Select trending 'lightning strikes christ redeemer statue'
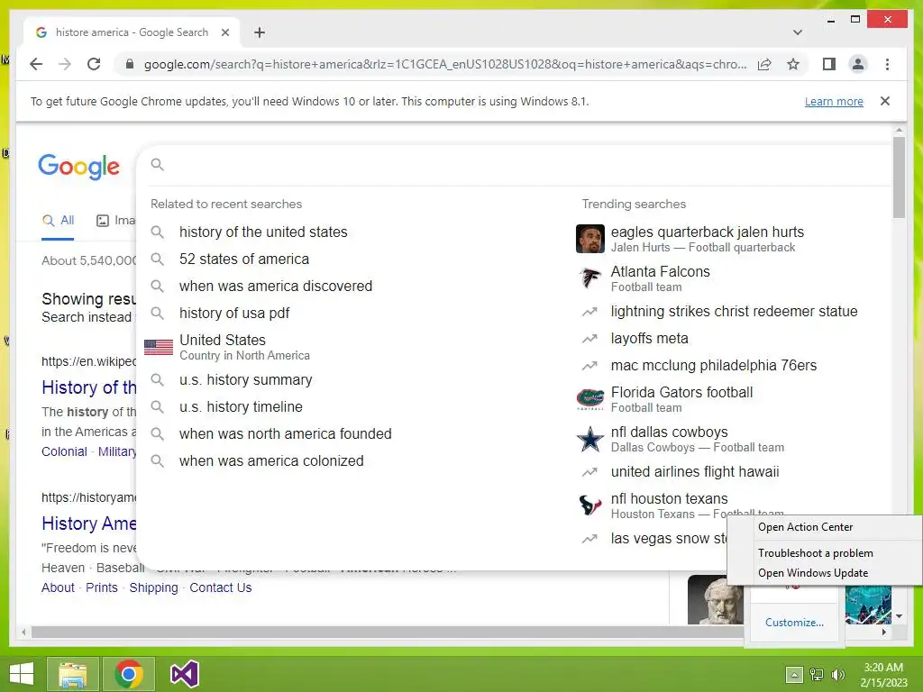The image size is (923, 692). coord(734,311)
